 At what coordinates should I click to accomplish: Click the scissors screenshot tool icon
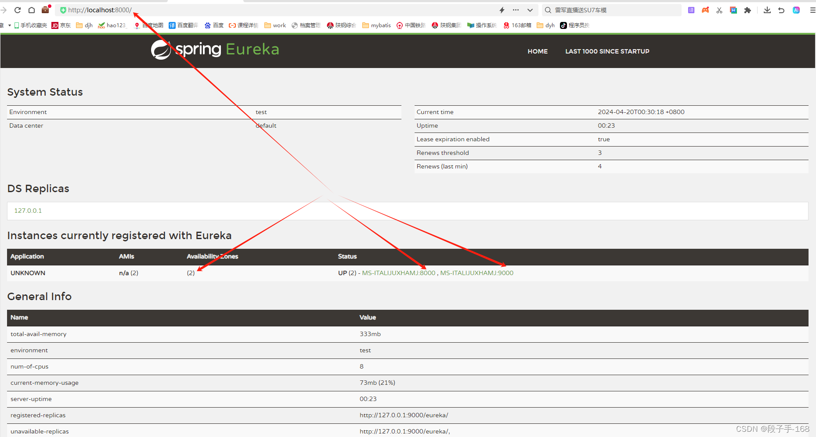719,10
